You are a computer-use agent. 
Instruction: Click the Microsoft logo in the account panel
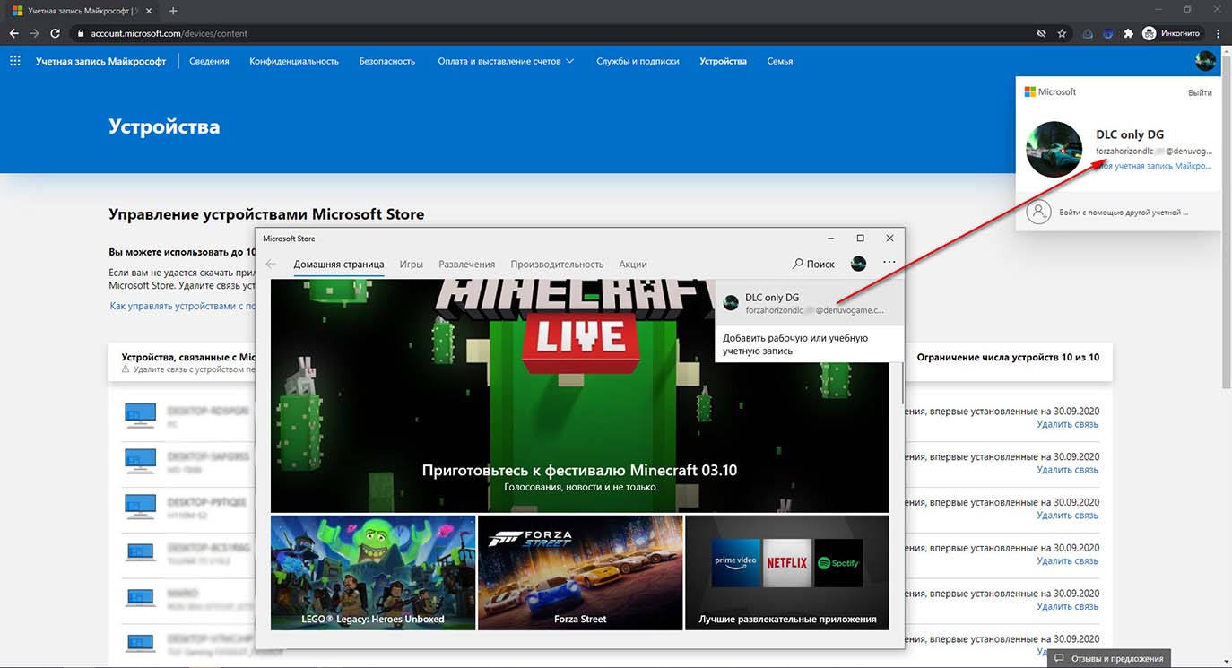(x=1051, y=91)
